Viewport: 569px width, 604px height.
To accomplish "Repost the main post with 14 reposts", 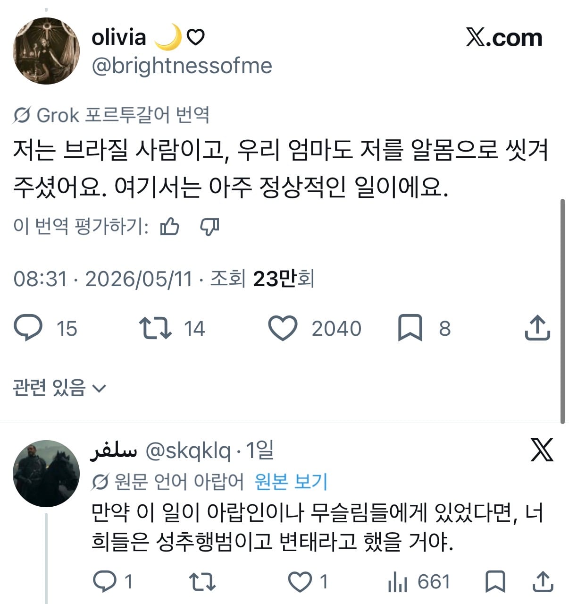I will point(155,328).
